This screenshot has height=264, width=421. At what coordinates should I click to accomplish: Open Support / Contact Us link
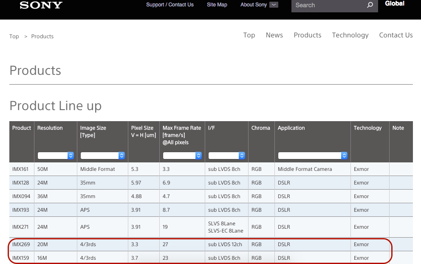click(x=170, y=5)
